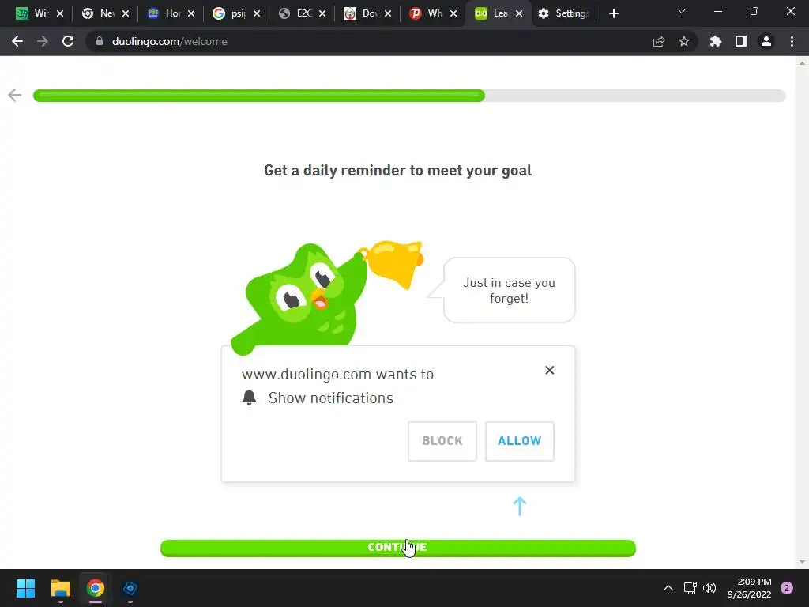Click the onboarding progress bar
Viewport: 809px width, 607px height.
(x=409, y=96)
